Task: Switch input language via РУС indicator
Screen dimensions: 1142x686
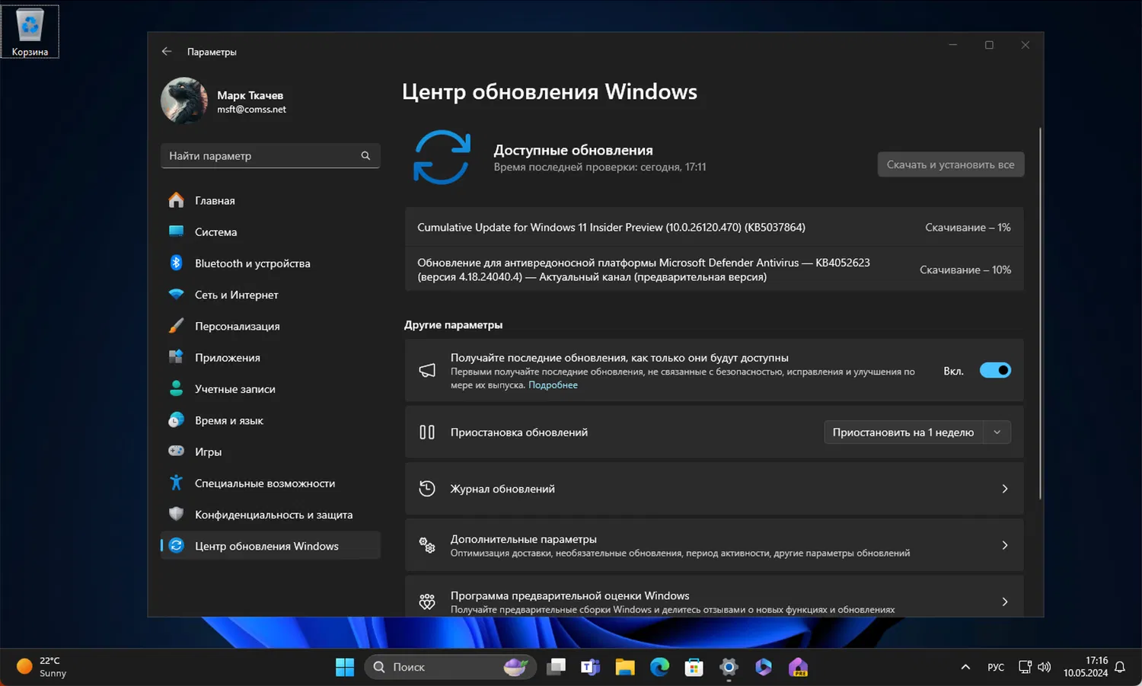Action: coord(996,667)
